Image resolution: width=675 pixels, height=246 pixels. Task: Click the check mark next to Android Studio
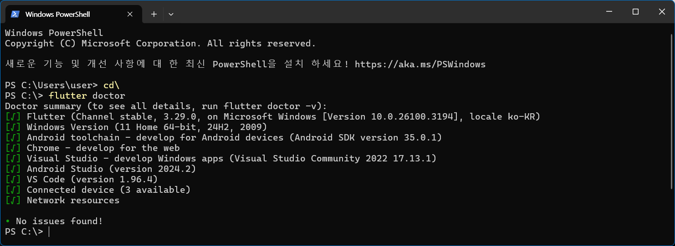(13, 169)
